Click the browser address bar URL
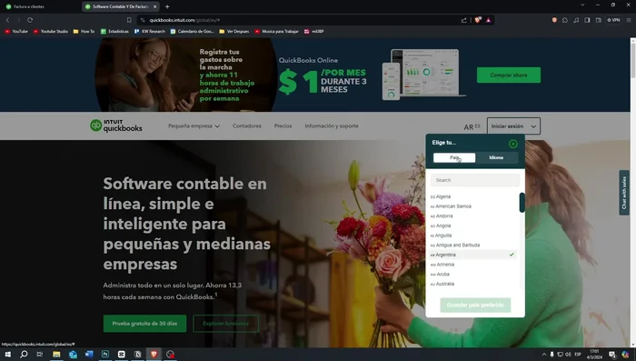The height and width of the screenshot is (361, 636). click(x=184, y=20)
